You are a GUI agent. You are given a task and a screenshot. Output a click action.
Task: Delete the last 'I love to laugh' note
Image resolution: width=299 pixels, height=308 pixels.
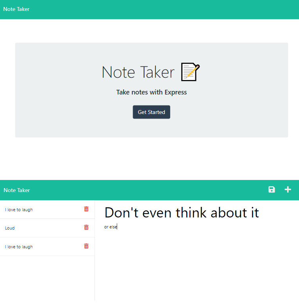click(86, 246)
